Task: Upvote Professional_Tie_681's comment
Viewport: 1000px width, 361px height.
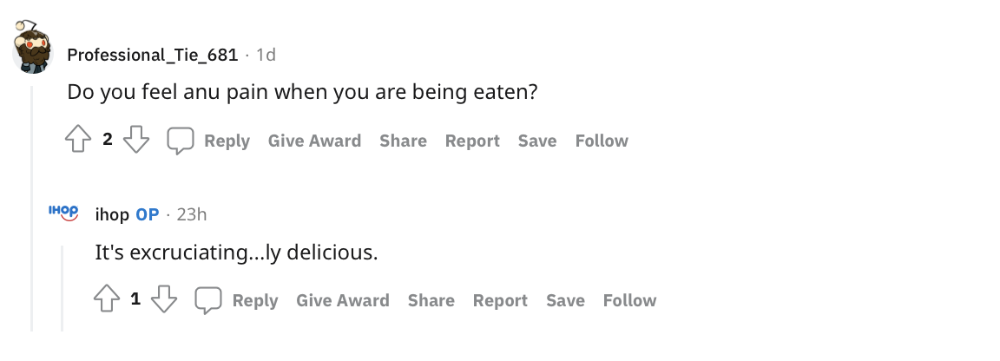Action: point(79,141)
